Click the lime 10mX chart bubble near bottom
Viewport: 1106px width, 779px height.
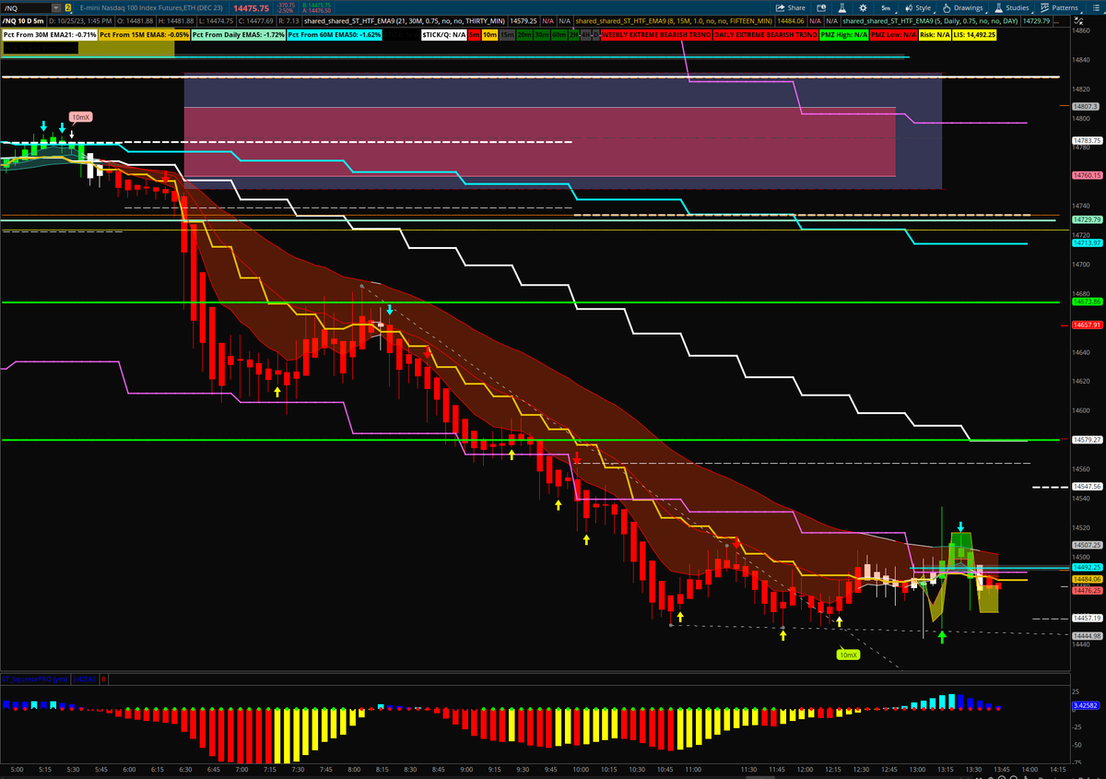click(x=847, y=655)
